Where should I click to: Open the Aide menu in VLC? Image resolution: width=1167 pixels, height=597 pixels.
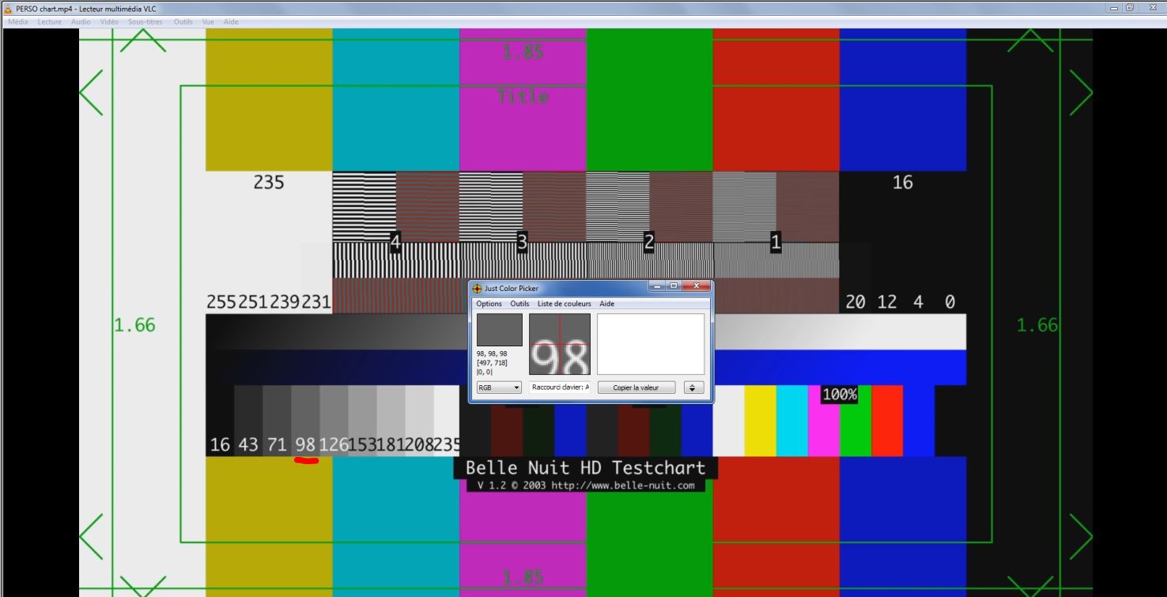coord(231,22)
